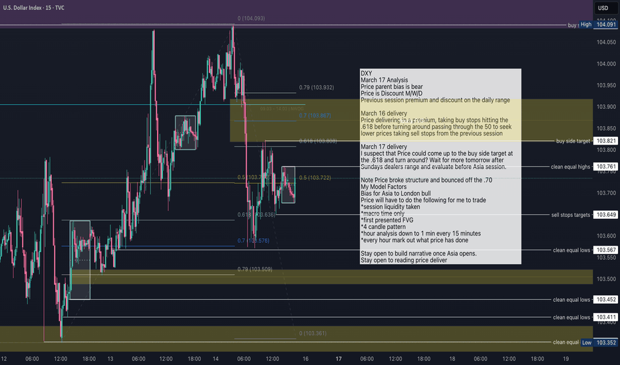
Task: Click the "March 17 delivery" note heading
Action: click(384, 147)
